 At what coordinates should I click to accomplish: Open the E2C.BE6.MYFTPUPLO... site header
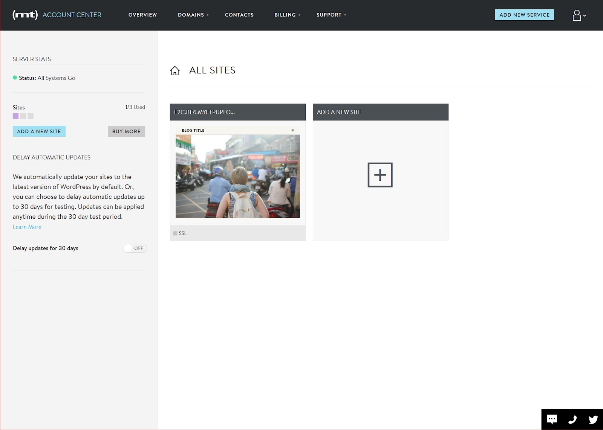(237, 112)
